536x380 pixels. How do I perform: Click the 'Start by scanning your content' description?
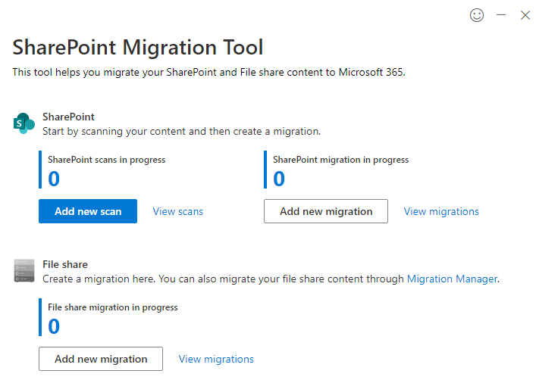pos(181,132)
